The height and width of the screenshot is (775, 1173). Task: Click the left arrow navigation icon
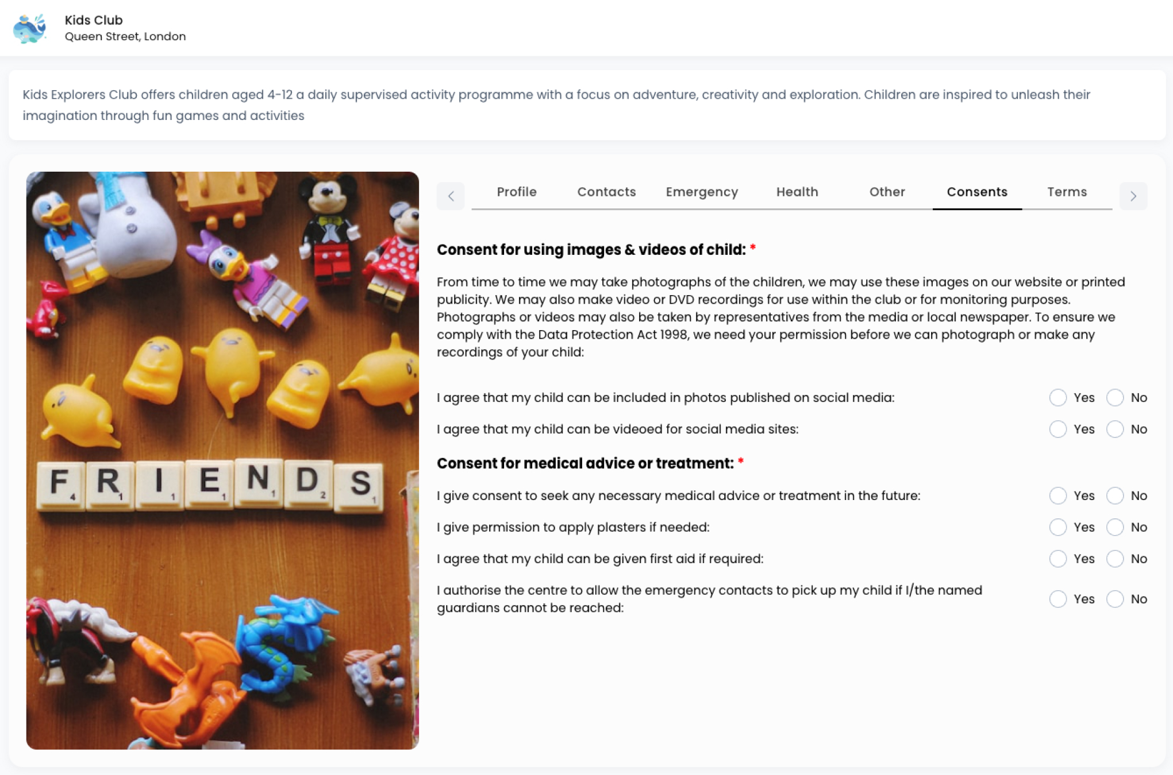tap(451, 195)
